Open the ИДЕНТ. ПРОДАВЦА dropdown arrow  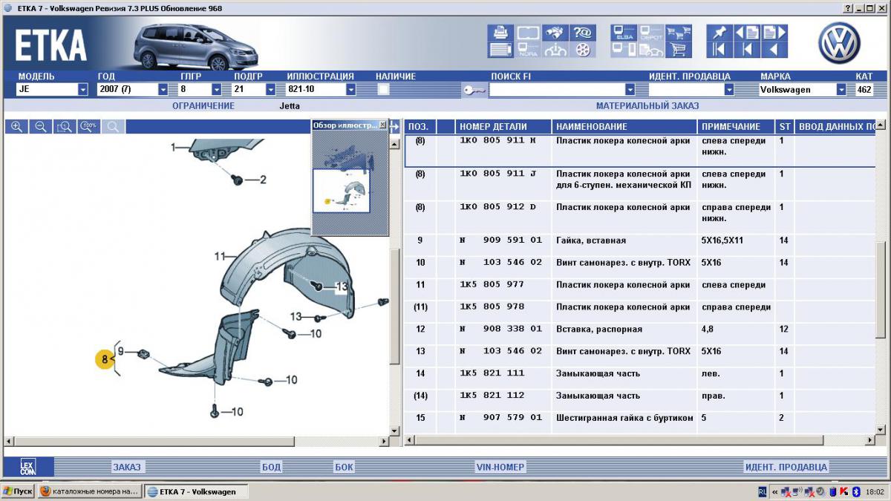[728, 90]
